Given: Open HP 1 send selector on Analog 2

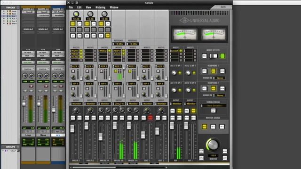Looking at the screenshot, I should pyautogui.click(x=89, y=84).
